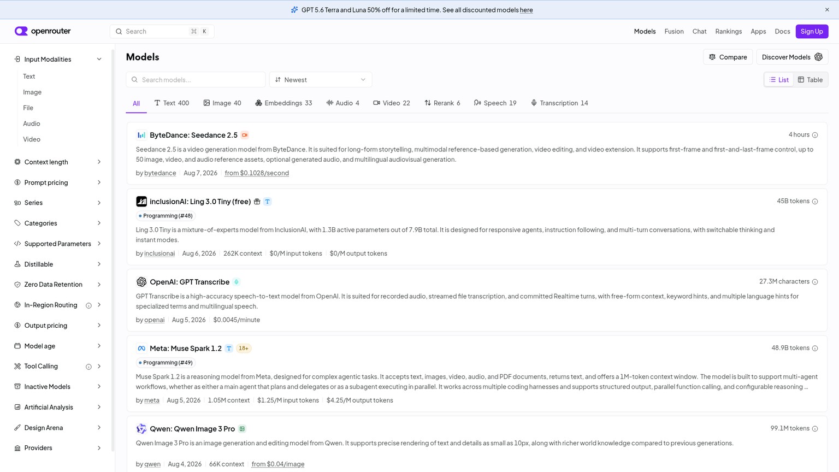The width and height of the screenshot is (839, 472).
Task: Expand the Model age filter
Action: tap(58, 346)
